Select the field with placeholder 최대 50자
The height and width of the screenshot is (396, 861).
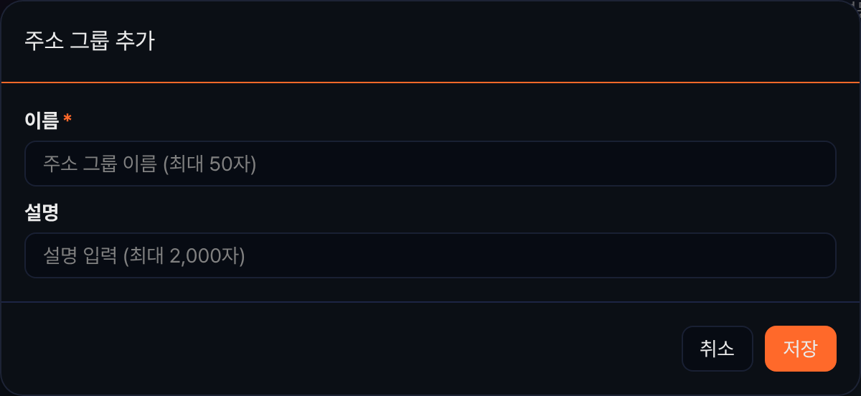[430, 164]
